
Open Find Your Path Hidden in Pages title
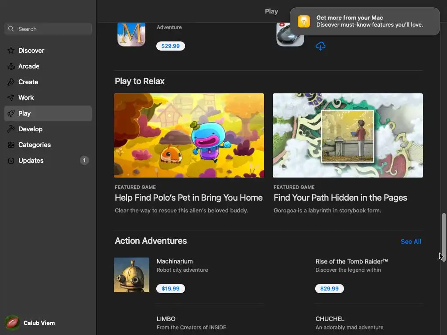(x=340, y=198)
